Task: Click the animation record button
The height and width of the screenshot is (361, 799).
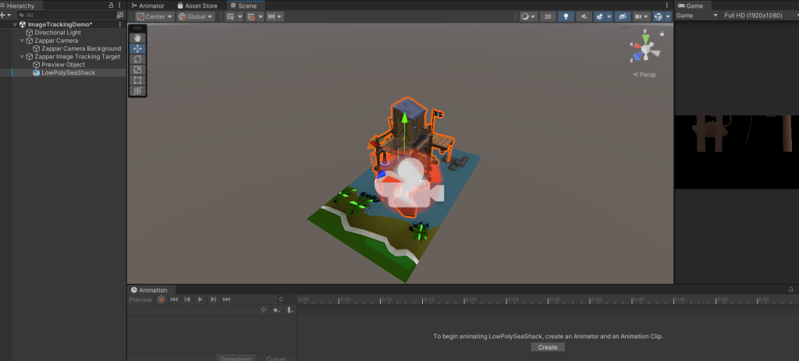Action: (x=162, y=299)
